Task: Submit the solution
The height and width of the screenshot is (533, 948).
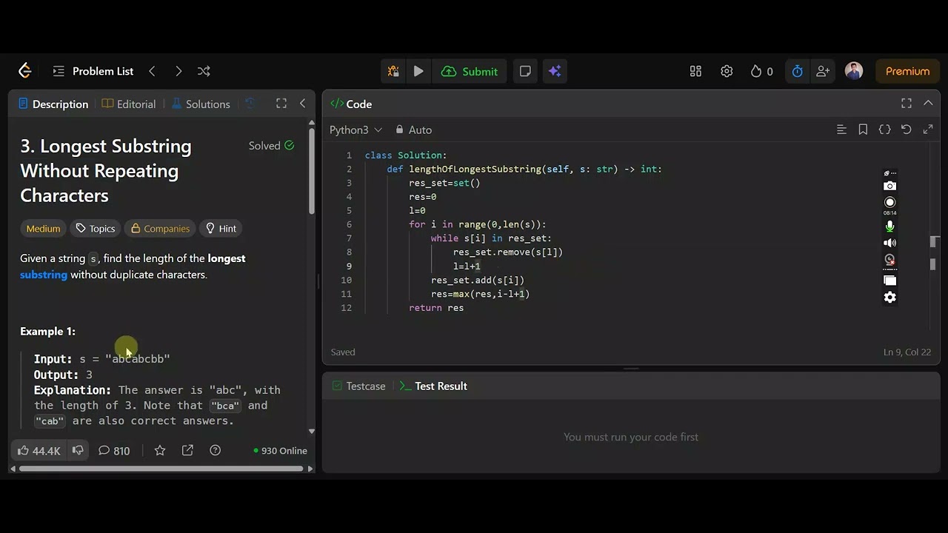Action: [470, 71]
